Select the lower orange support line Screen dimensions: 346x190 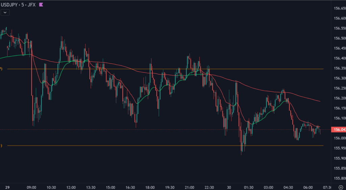point(169,146)
